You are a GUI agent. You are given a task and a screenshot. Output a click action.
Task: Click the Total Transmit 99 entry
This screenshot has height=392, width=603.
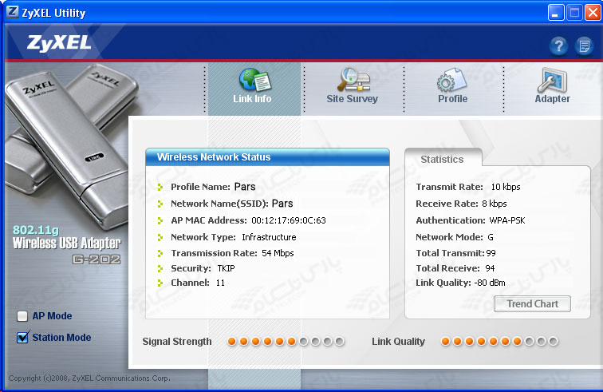click(455, 253)
